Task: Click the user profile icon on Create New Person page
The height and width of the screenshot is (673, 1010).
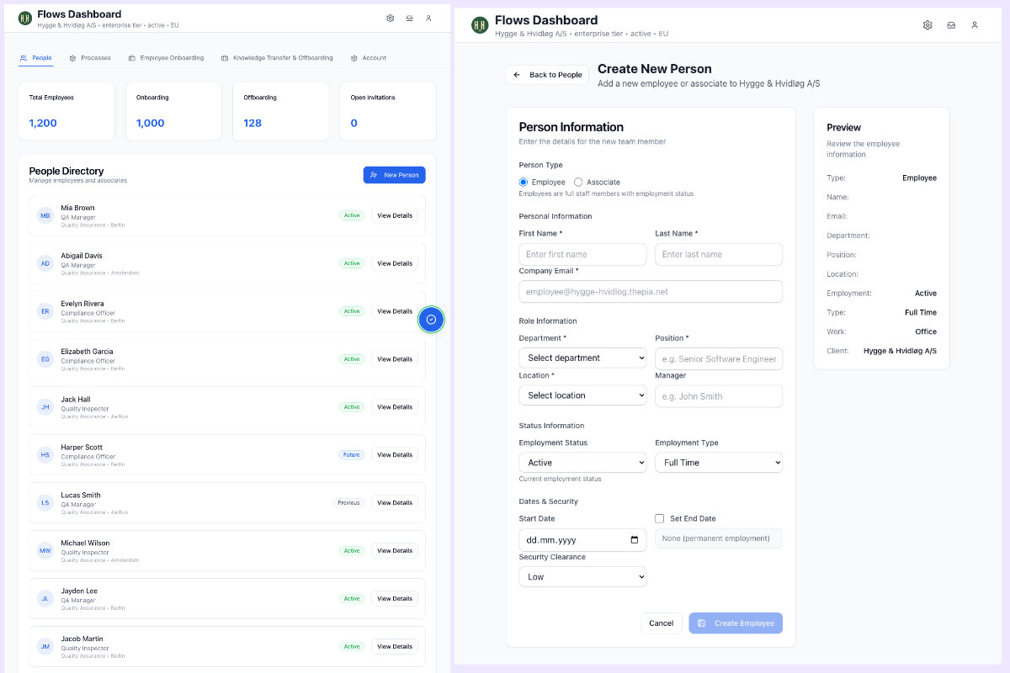Action: pos(975,25)
